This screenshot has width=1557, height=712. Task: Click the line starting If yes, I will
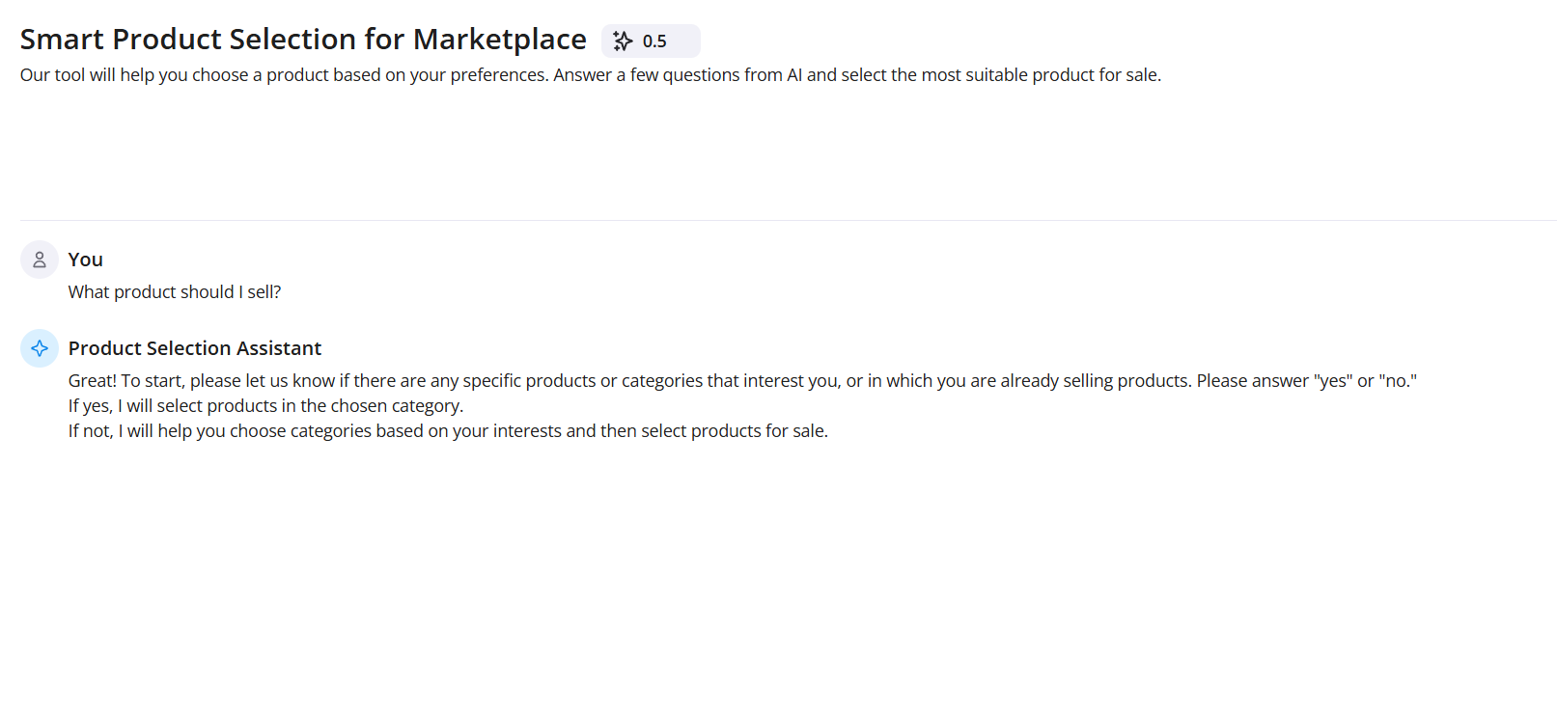265,406
